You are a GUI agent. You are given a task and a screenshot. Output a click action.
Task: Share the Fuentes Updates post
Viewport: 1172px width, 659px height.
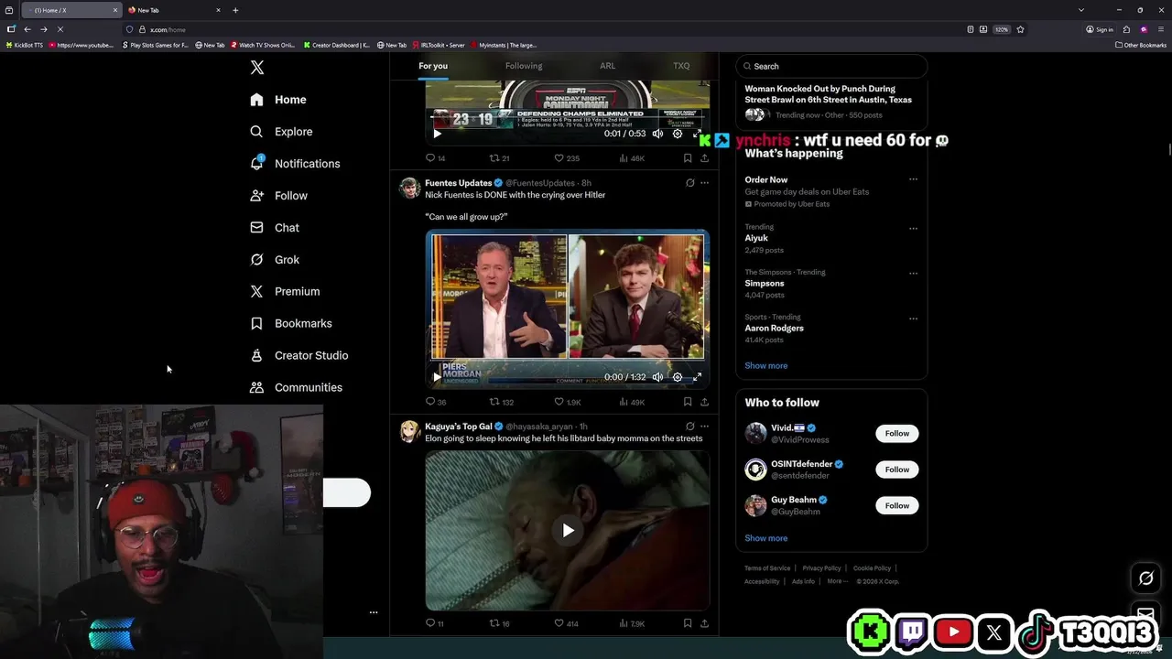704,402
